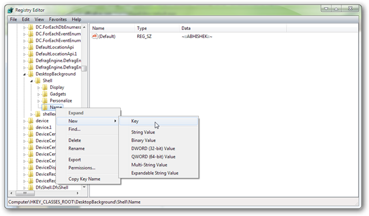Select the (Default) value entry
This screenshot has height=216, width=369.
click(x=107, y=36)
